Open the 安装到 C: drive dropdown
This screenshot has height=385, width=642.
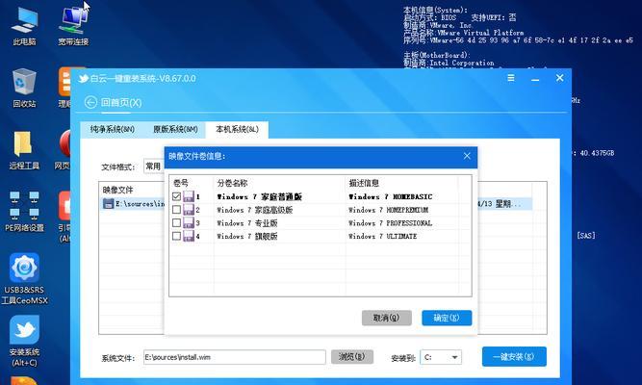click(441, 357)
